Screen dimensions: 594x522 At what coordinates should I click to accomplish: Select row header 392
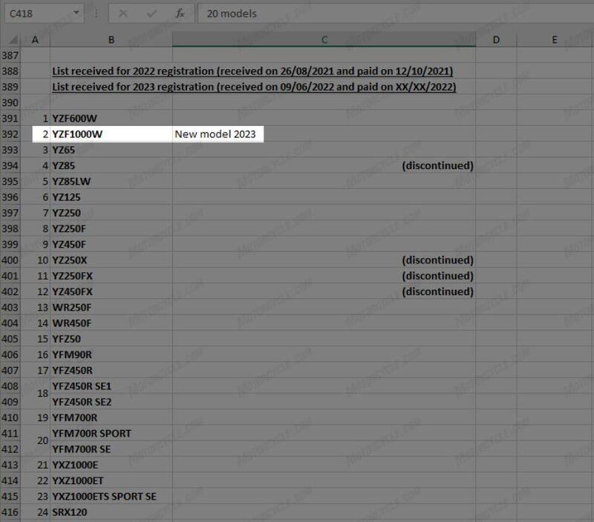[11, 134]
